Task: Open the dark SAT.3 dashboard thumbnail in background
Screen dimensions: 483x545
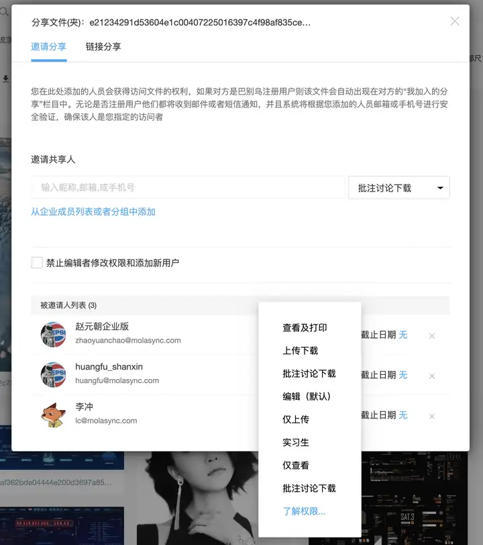Action: (x=415, y=498)
